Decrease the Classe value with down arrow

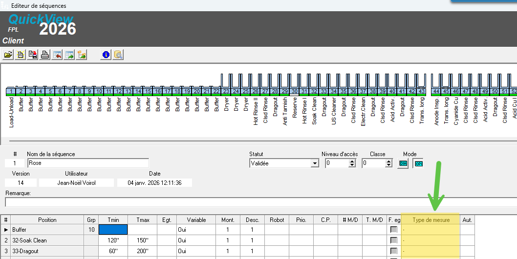click(389, 166)
